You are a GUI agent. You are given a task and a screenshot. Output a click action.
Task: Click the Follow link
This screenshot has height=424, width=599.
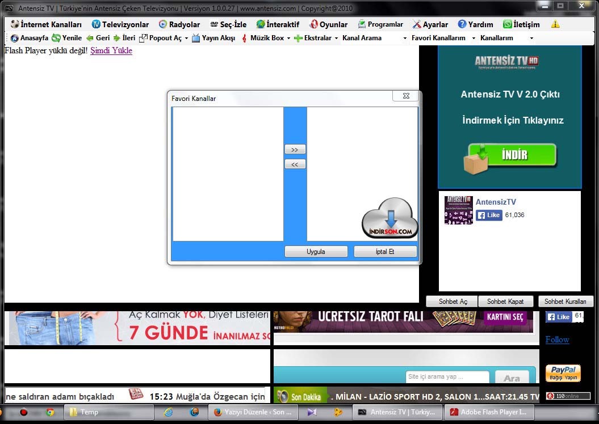click(558, 340)
